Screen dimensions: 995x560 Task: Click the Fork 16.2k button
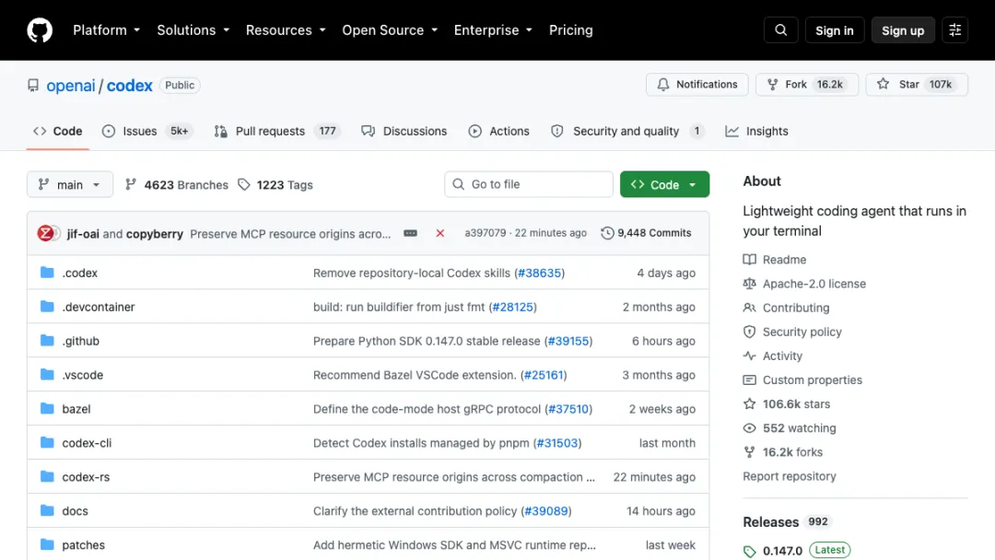(x=806, y=85)
